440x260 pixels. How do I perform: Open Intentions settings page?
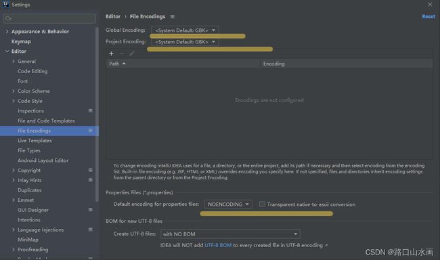pyautogui.click(x=29, y=220)
